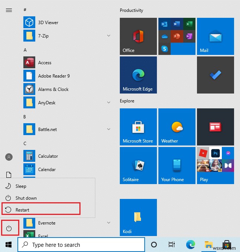Launch the Solitaire tile
This screenshot has width=240, height=252.
(138, 166)
